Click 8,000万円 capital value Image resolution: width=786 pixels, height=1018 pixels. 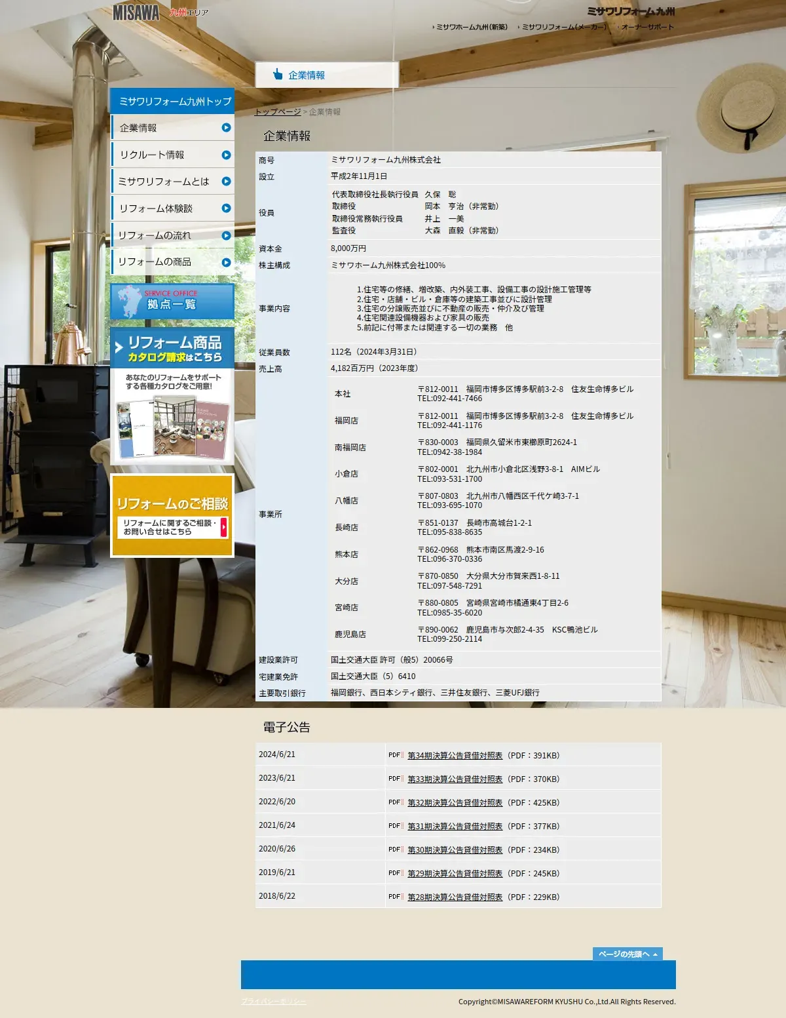(x=348, y=248)
